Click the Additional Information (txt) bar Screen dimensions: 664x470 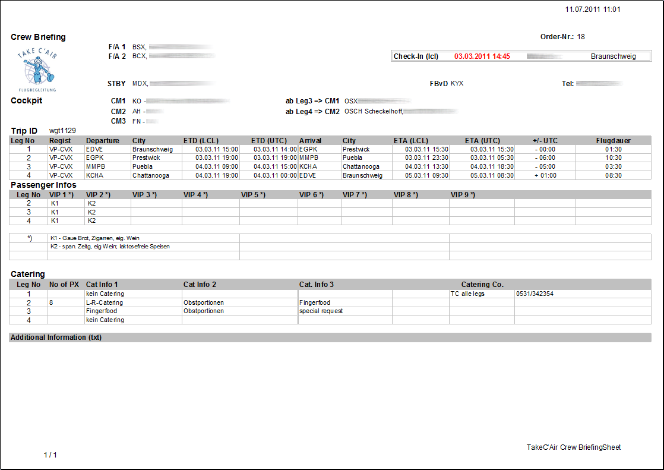56,337
